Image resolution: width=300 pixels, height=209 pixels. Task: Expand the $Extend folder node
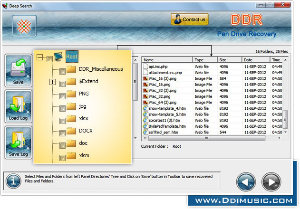tap(52, 82)
